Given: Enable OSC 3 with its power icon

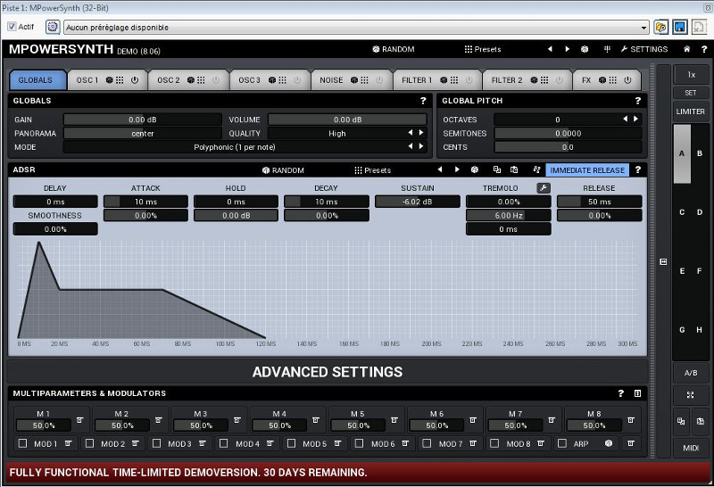Looking at the screenshot, I should coord(297,80).
